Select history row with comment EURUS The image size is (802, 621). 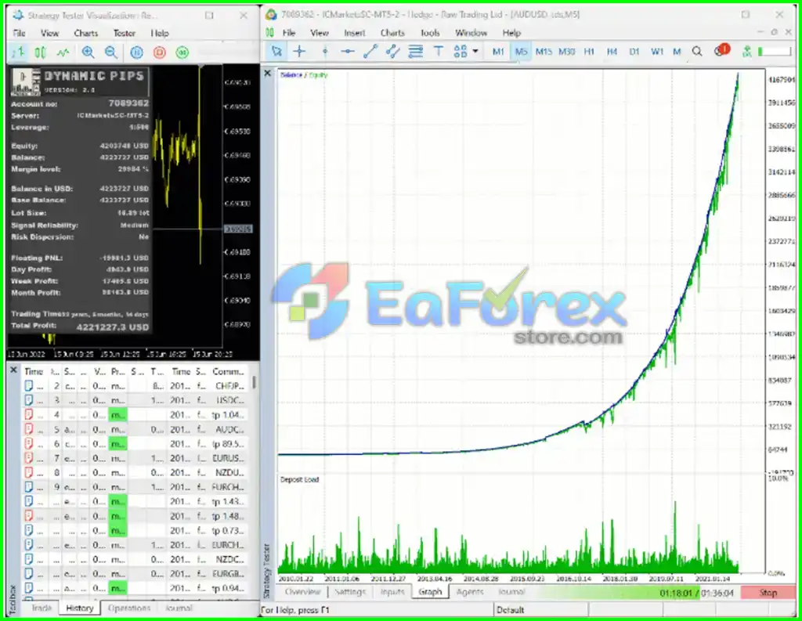[x=135, y=458]
